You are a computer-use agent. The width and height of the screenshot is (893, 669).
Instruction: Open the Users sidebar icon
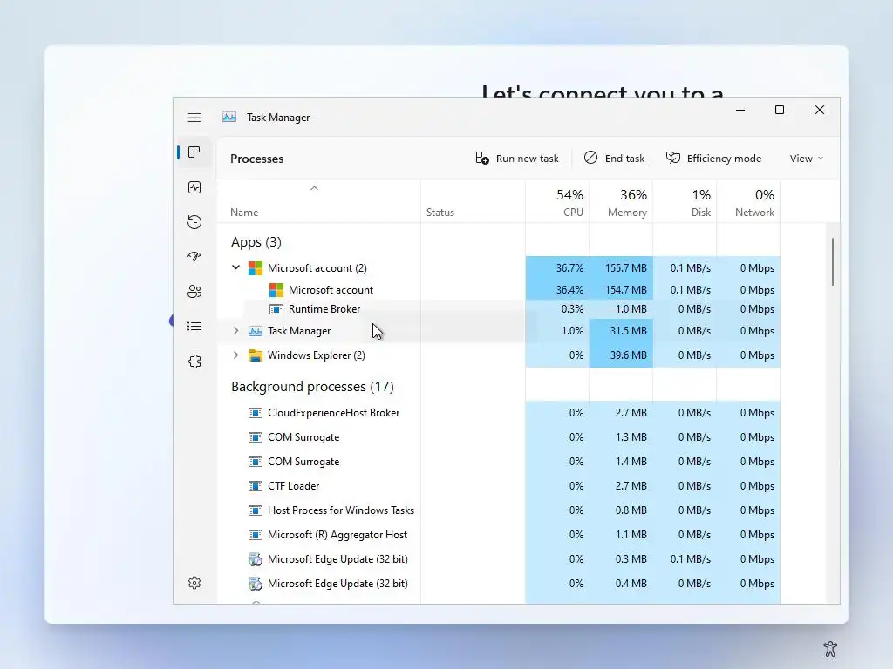pos(194,291)
